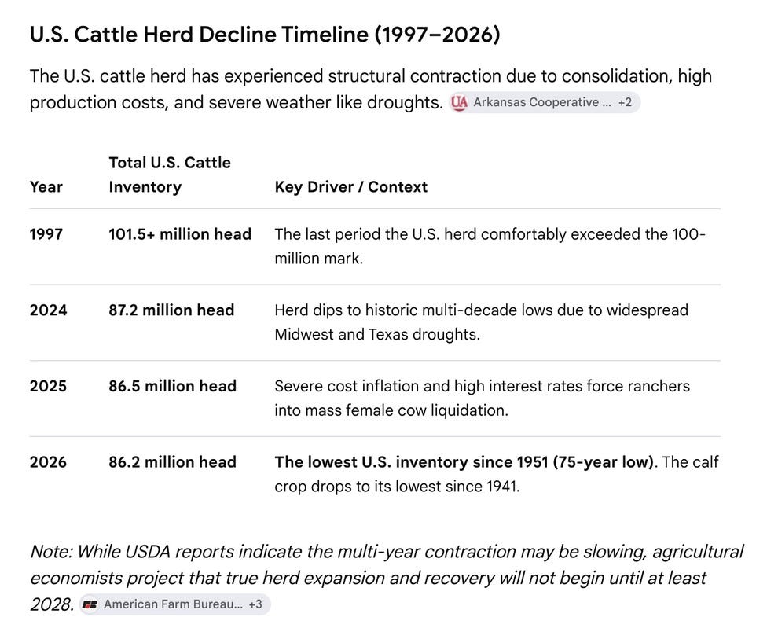Click the 2024 row year cell
This screenshot has width=767, height=632.
point(48,310)
